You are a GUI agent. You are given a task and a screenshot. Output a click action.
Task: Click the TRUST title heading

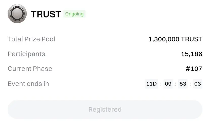[46, 14]
